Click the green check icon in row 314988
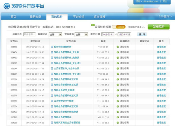 (x=118, y=123)
